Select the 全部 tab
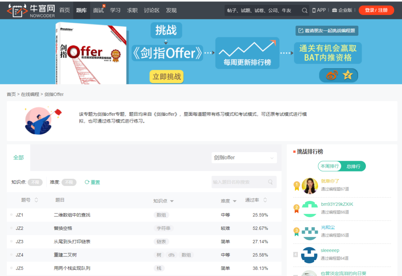Viewport: 402px width, 276px height. point(19,158)
